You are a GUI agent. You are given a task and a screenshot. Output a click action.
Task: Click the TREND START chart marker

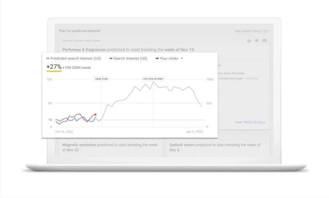tap(101, 79)
